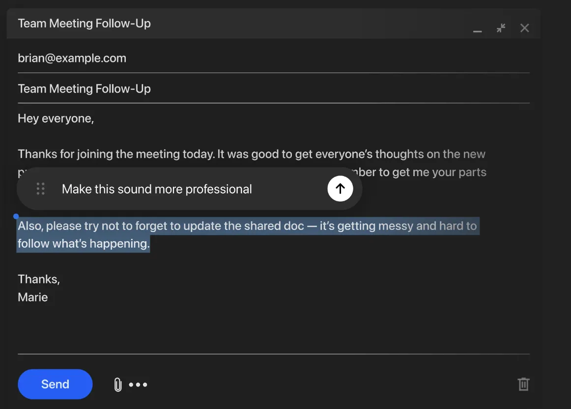
Task: Open more options three-dot menu
Action: [138, 385]
